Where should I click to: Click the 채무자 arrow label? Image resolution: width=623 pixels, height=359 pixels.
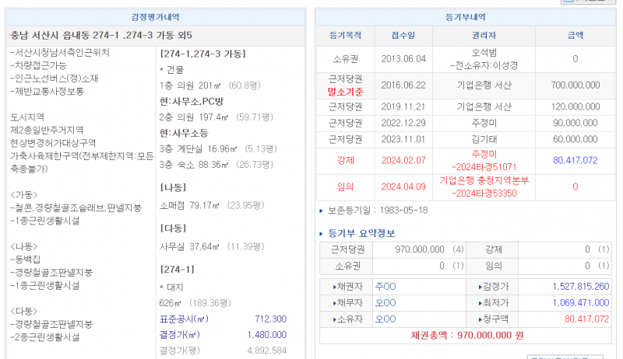(346, 302)
